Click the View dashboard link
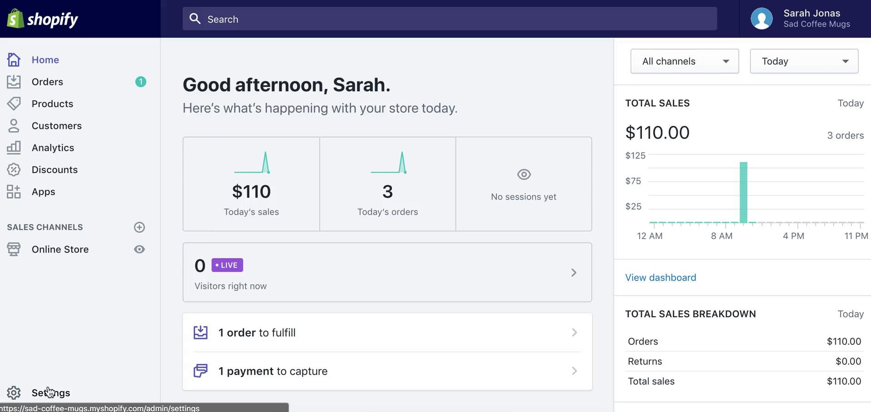This screenshot has width=871, height=412. pos(661,278)
